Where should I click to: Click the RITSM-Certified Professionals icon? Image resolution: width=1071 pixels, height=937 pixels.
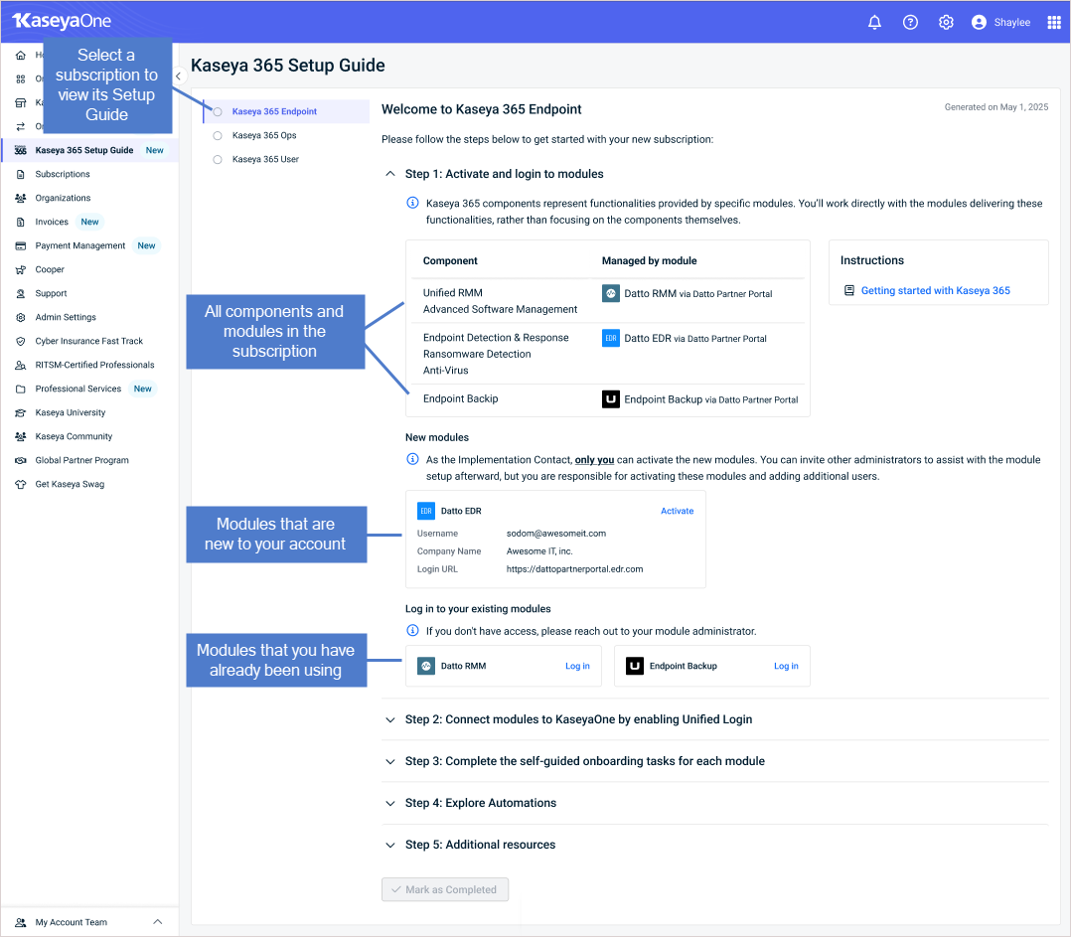[21, 366]
